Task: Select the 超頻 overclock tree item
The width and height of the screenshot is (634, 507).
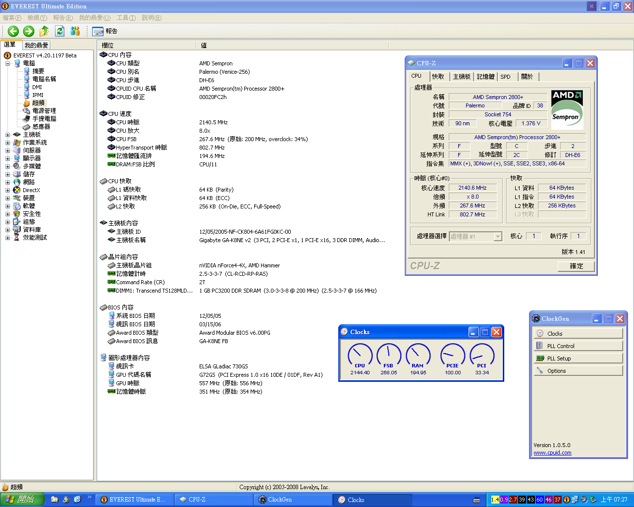Action: [38, 103]
